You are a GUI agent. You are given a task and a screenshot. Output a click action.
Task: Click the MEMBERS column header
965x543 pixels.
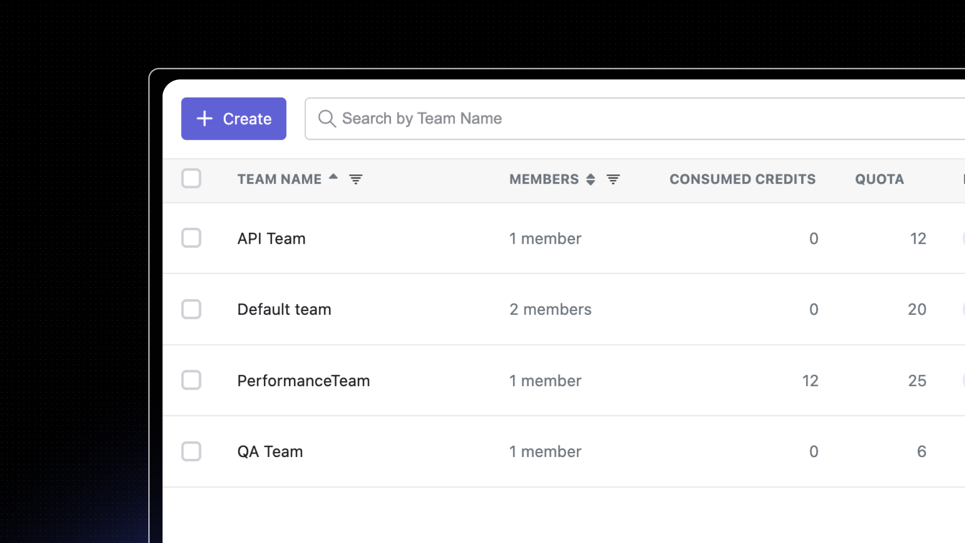tap(544, 179)
